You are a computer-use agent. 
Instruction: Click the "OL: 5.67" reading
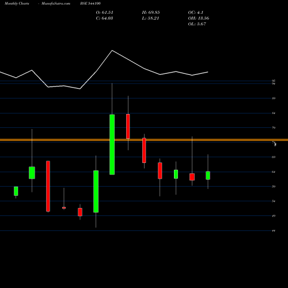pyautogui.click(x=197, y=24)
